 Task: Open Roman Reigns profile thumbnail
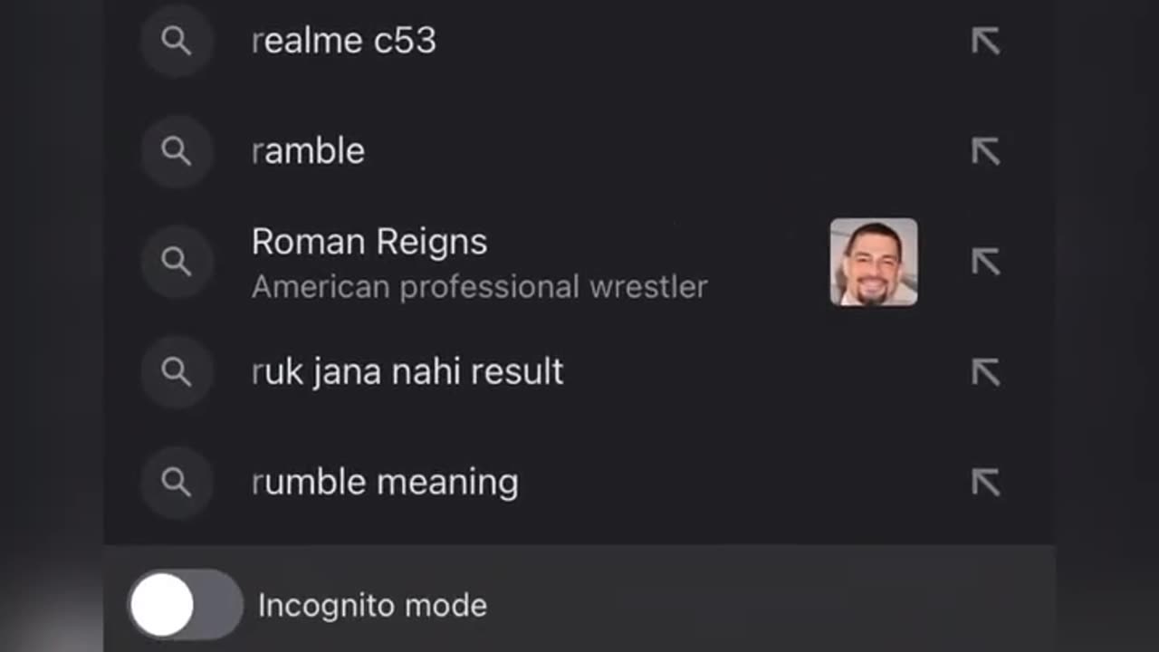(873, 262)
